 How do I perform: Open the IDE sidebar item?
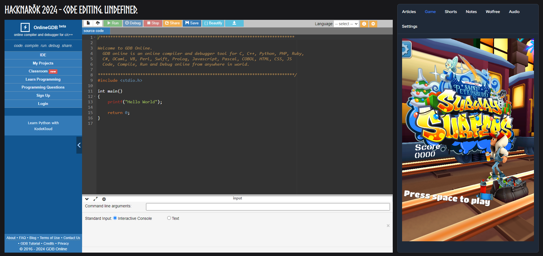pyautogui.click(x=43, y=55)
